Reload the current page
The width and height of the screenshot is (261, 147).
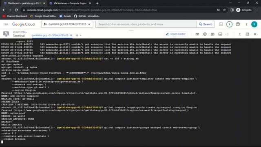[16, 10]
